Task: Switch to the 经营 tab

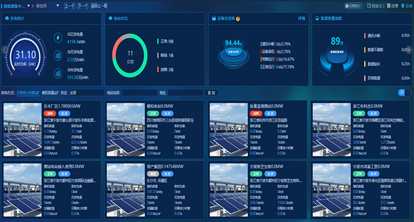Action: coord(393,6)
